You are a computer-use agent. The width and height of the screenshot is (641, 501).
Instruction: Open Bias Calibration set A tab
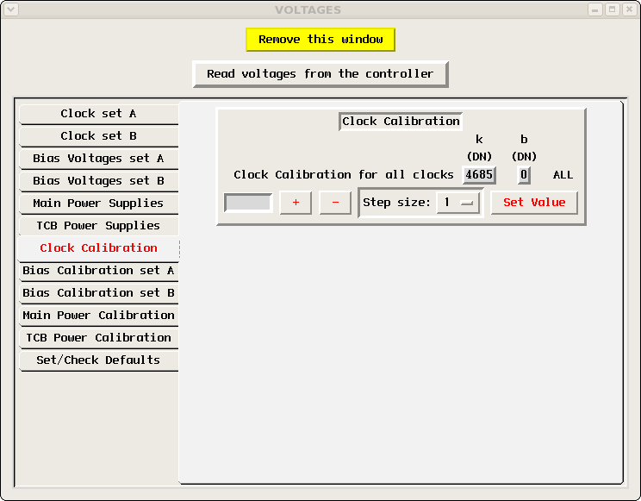click(98, 271)
